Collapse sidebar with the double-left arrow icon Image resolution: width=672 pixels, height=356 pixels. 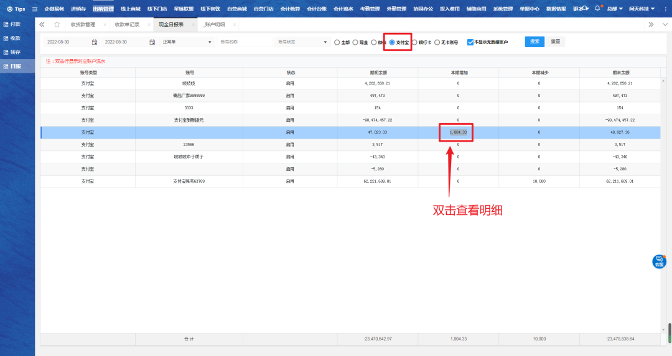[x=42, y=24]
